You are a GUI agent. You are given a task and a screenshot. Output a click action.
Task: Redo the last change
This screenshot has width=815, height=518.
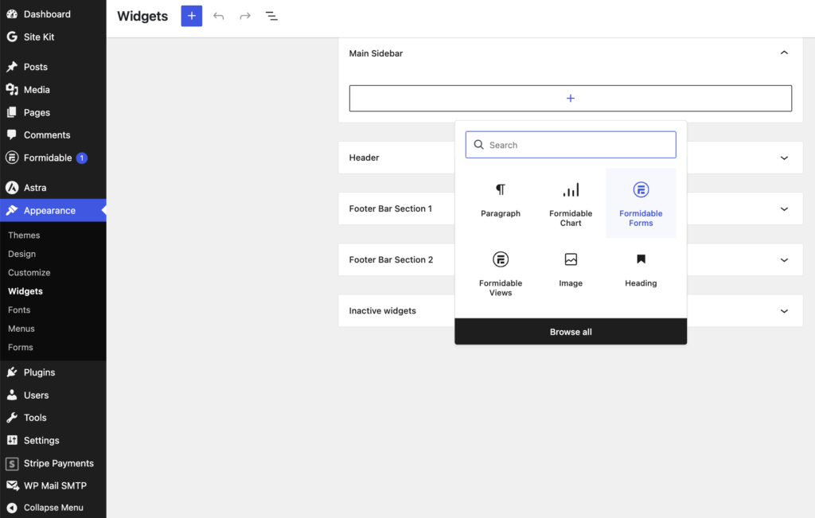(245, 16)
